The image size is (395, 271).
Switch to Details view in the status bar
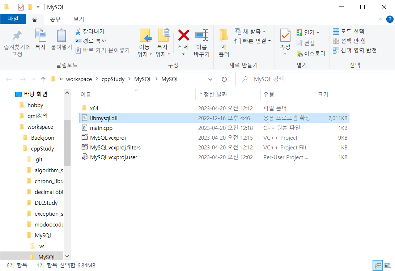pos(378,266)
